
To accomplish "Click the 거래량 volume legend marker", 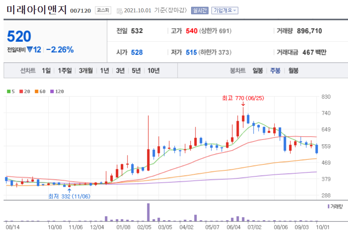I will coord(329,207).
